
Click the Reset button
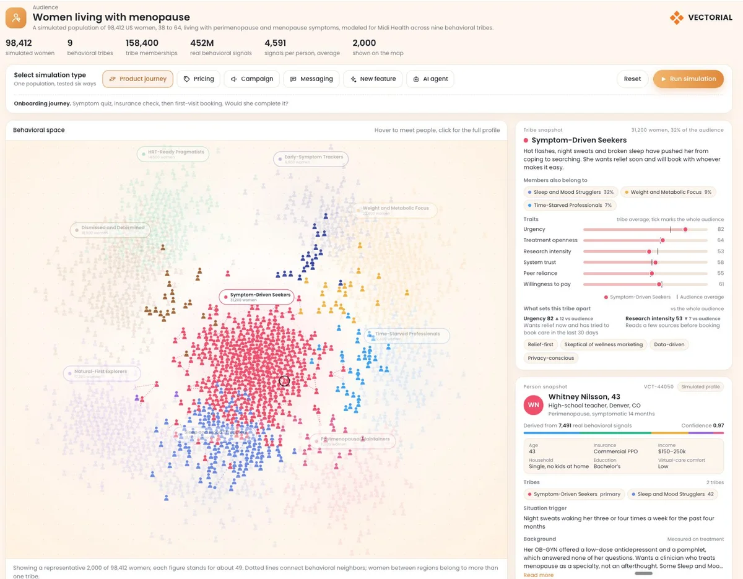632,79
